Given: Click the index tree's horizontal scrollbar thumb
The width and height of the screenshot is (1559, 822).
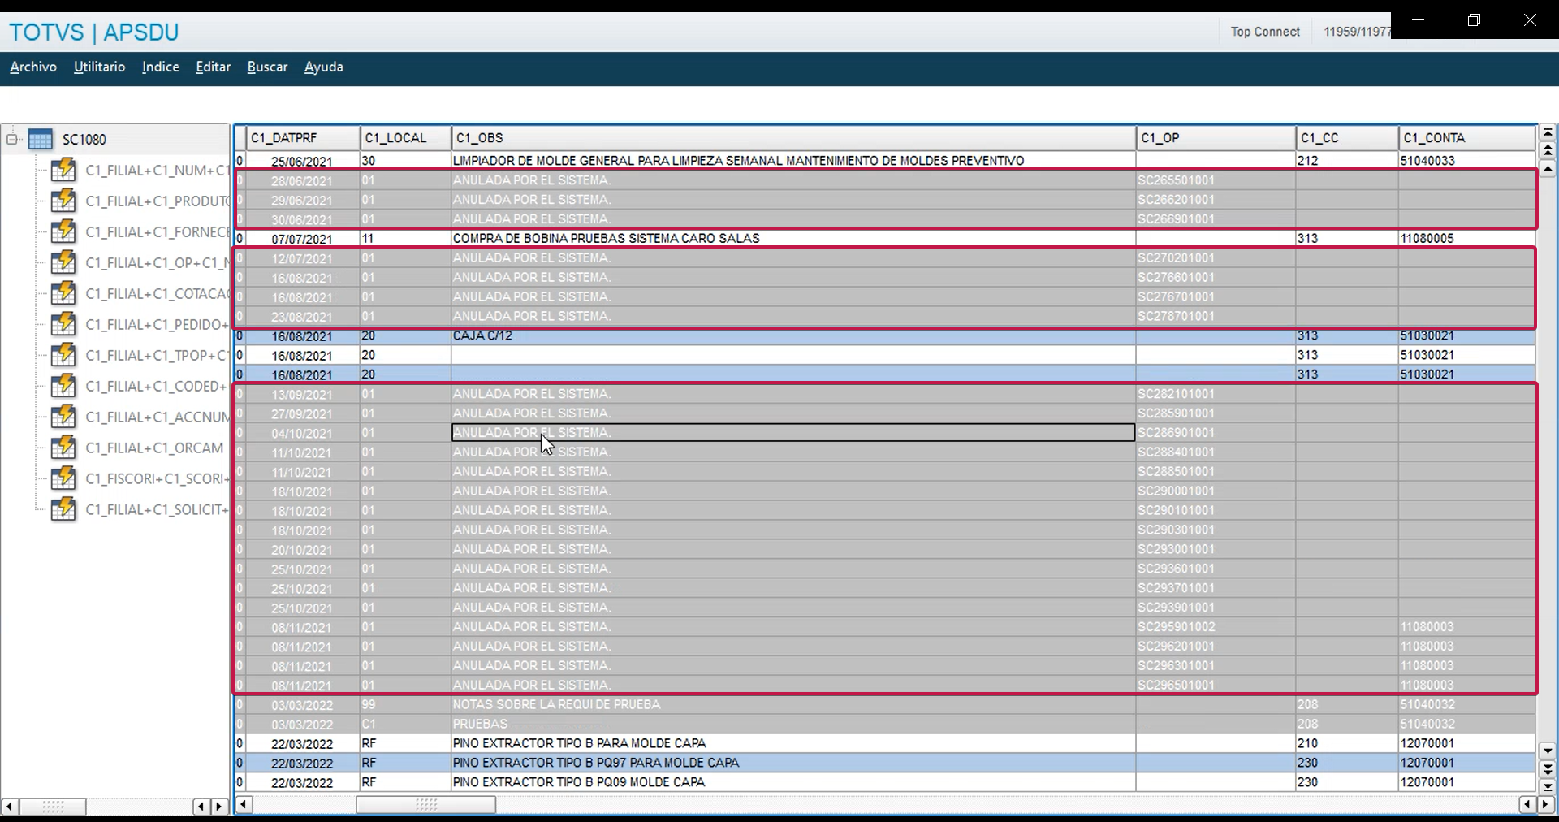Looking at the screenshot, I should [x=53, y=807].
